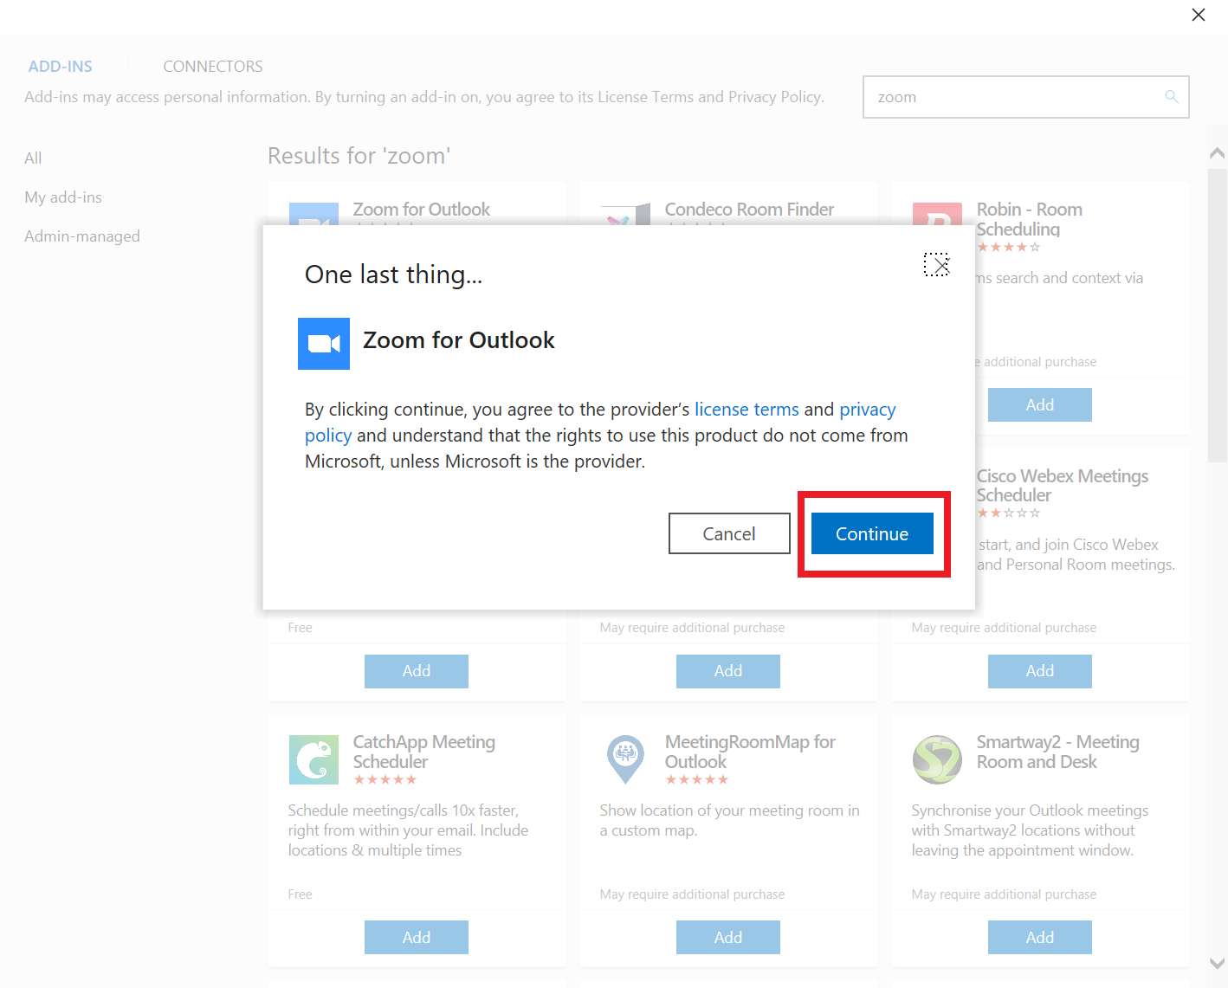Add the MeetingRoomMap for Outlook add-in

tap(728, 937)
